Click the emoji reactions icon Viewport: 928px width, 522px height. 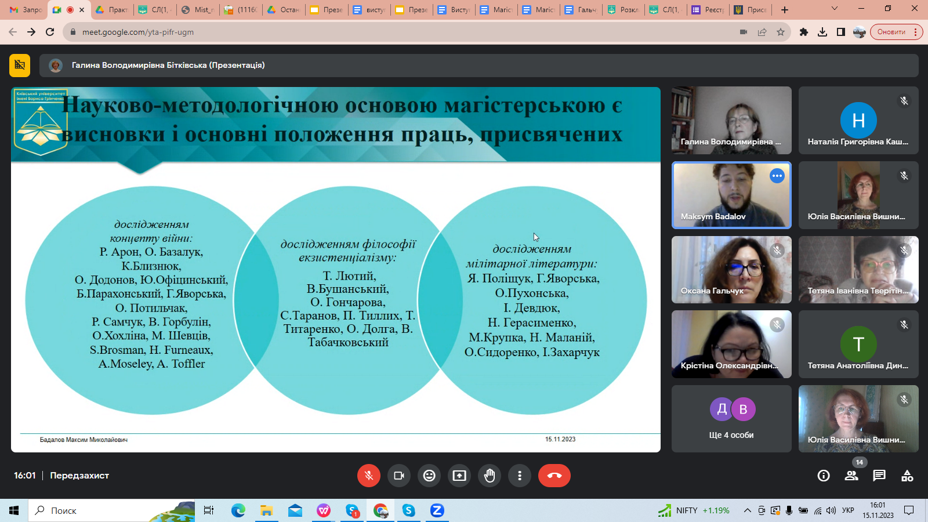coord(429,476)
